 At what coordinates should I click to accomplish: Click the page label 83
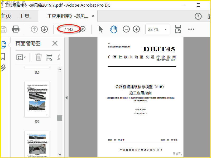pos(37,122)
